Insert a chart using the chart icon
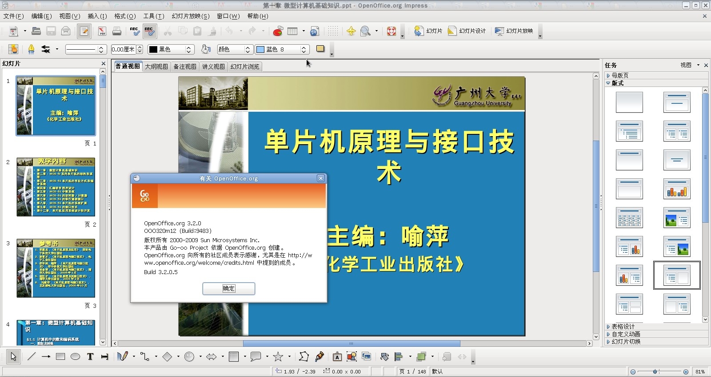Screen dimensions: 711x377 (278, 31)
